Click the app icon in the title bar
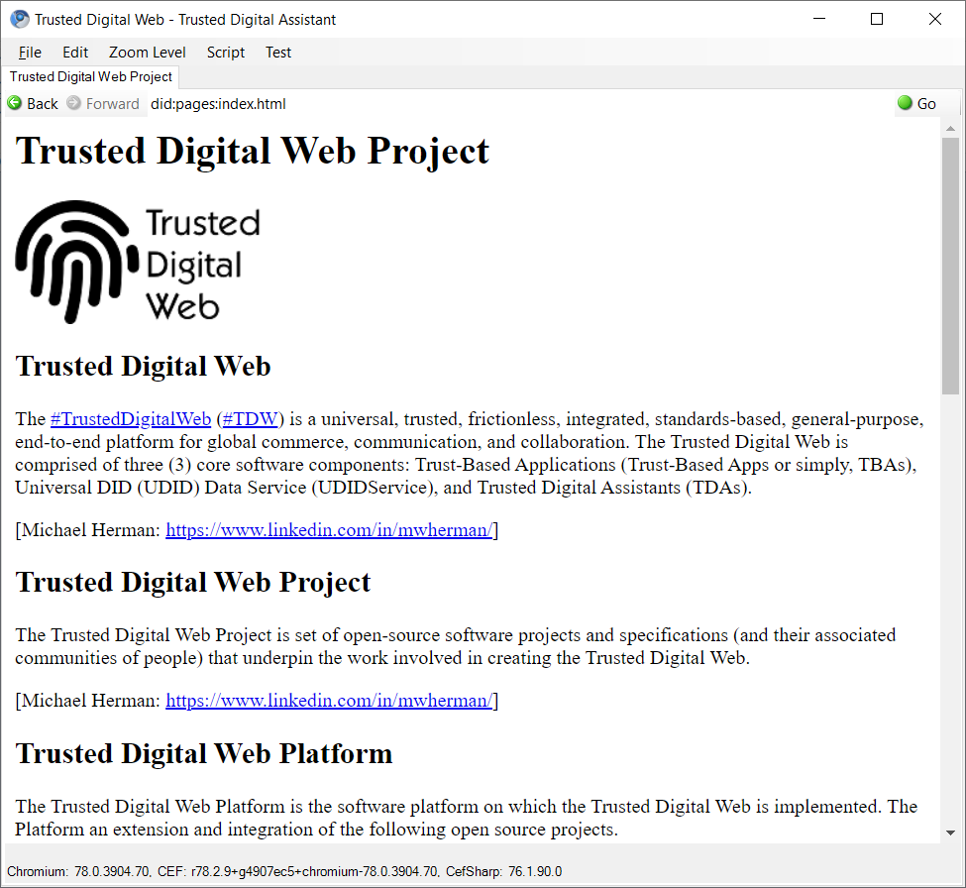The image size is (966, 888). point(20,19)
